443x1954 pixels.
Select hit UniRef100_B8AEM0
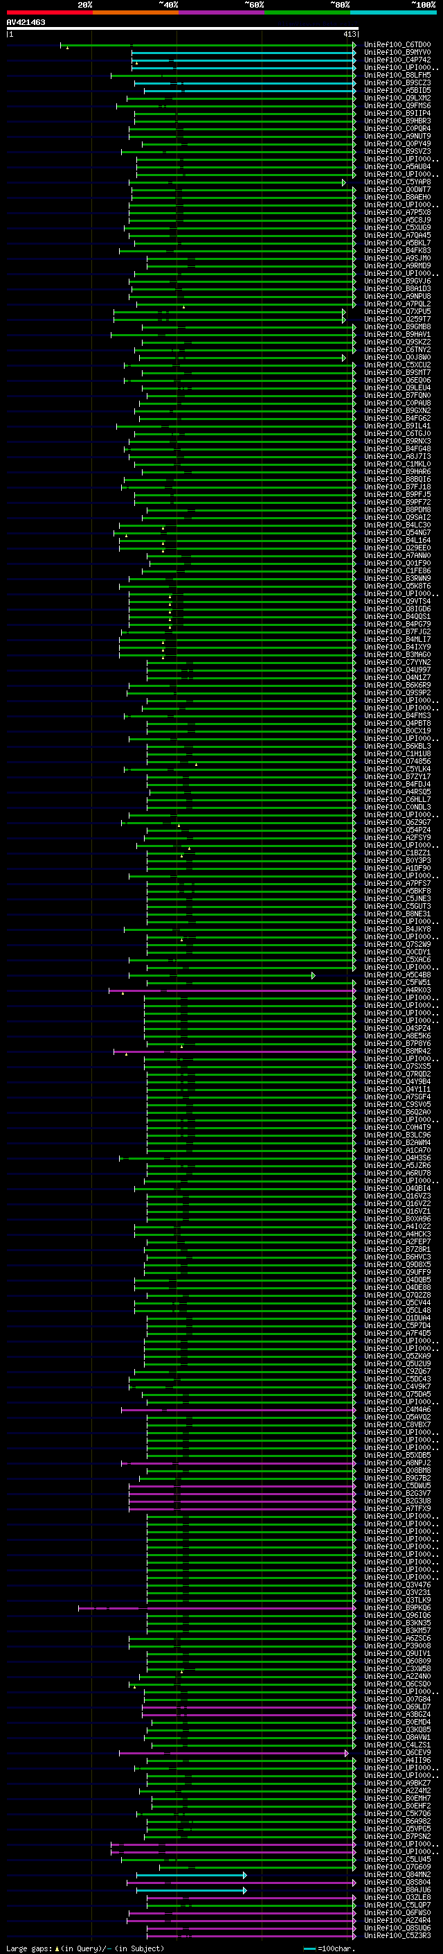pyautogui.click(x=397, y=198)
